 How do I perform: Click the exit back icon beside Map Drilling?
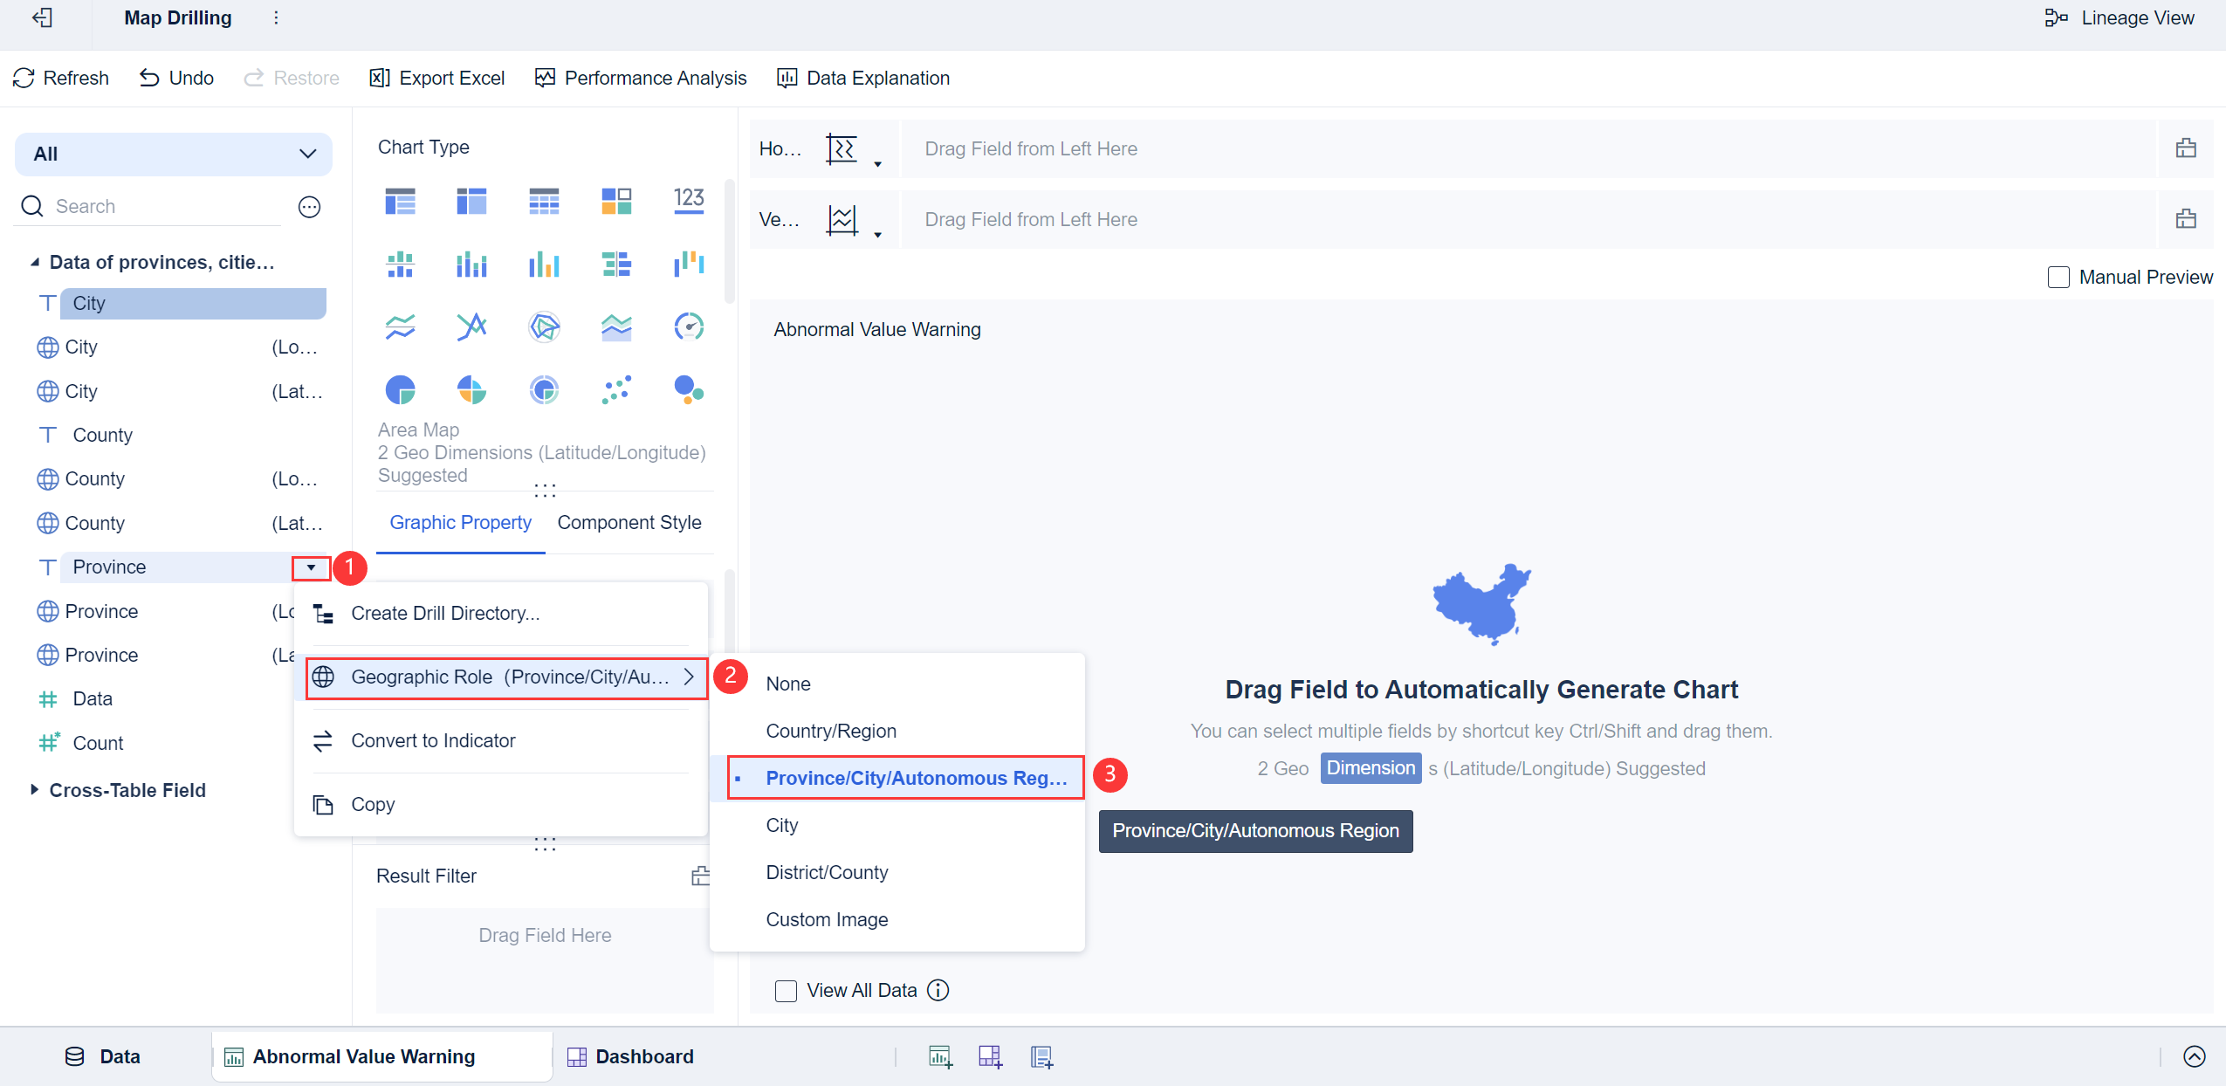42,17
